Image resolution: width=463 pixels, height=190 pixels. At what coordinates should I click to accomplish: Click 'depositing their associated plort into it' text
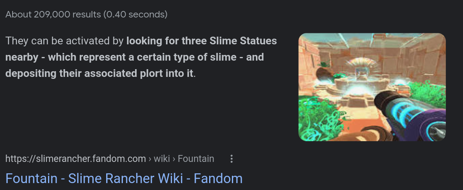point(99,74)
